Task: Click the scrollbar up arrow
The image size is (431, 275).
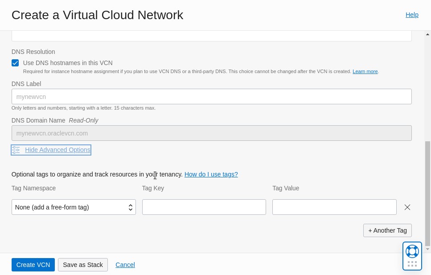Action: 427,35
